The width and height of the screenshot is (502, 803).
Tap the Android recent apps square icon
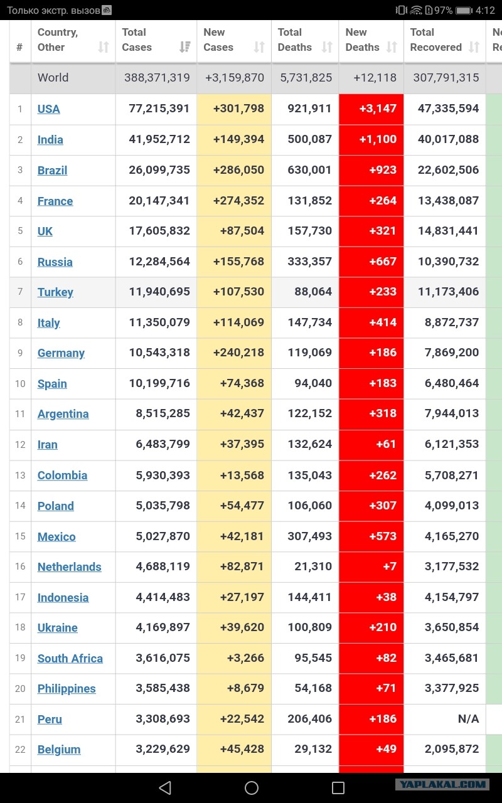(x=338, y=788)
